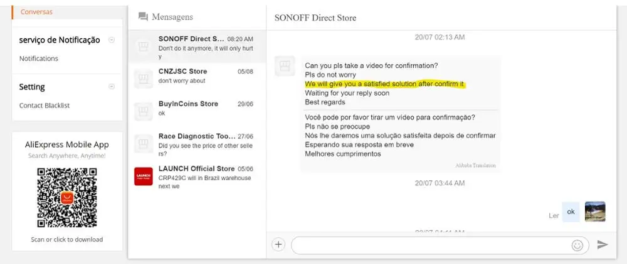Image resolution: width=627 pixels, height=264 pixels.
Task: Open the emoji picker smiley icon
Action: [x=577, y=245]
